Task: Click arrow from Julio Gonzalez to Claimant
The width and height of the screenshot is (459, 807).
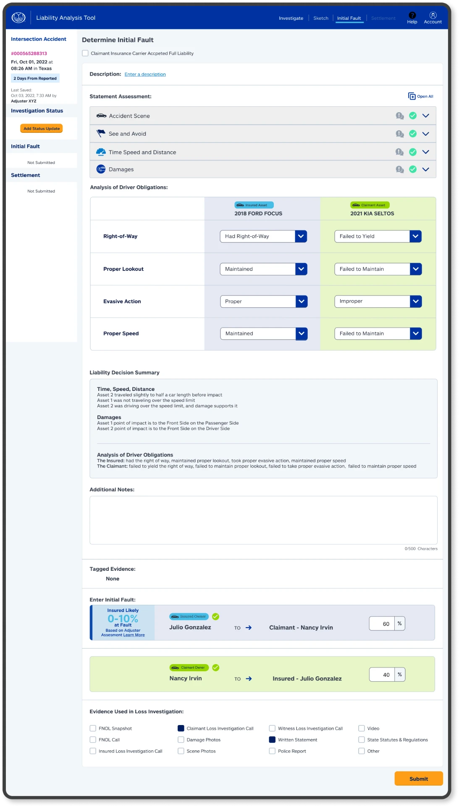Action: pos(249,628)
